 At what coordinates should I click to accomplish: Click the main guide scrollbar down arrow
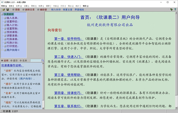[x=176, y=108]
